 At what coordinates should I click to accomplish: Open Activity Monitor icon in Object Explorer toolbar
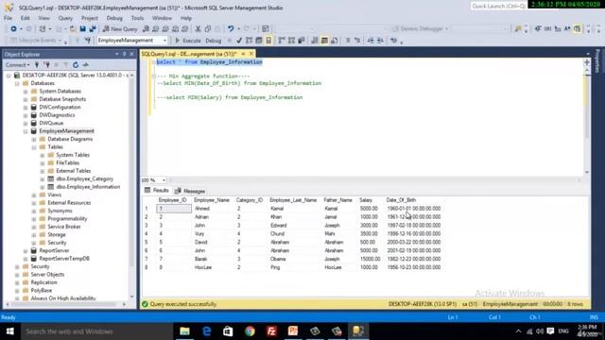(x=86, y=65)
